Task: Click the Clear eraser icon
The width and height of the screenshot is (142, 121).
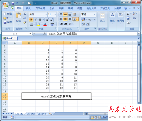Action: click(x=128, y=22)
